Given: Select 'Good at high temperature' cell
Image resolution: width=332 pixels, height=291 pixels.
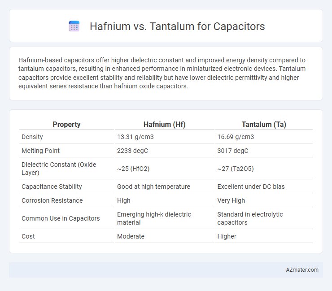Looking at the screenshot, I should tap(153, 187).
